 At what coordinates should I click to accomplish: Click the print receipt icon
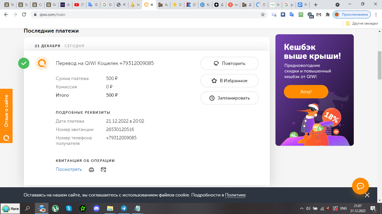point(91,170)
